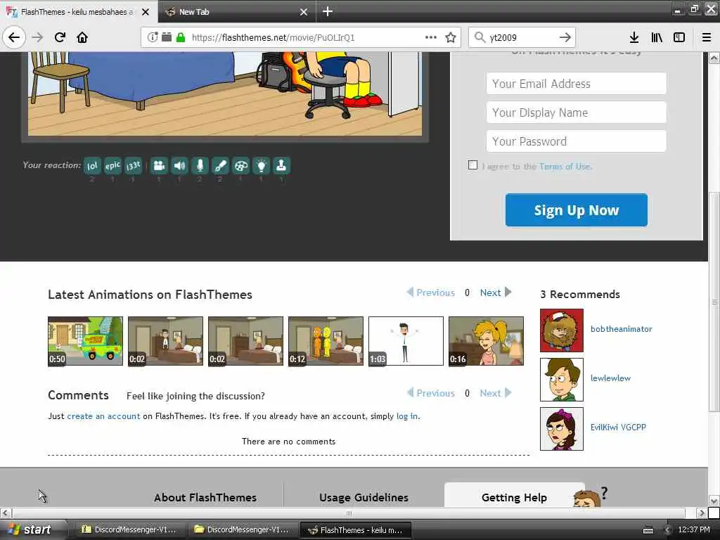The height and width of the screenshot is (540, 720).
Task: Click bobtheanimator's avatar image
Action: pos(562,330)
